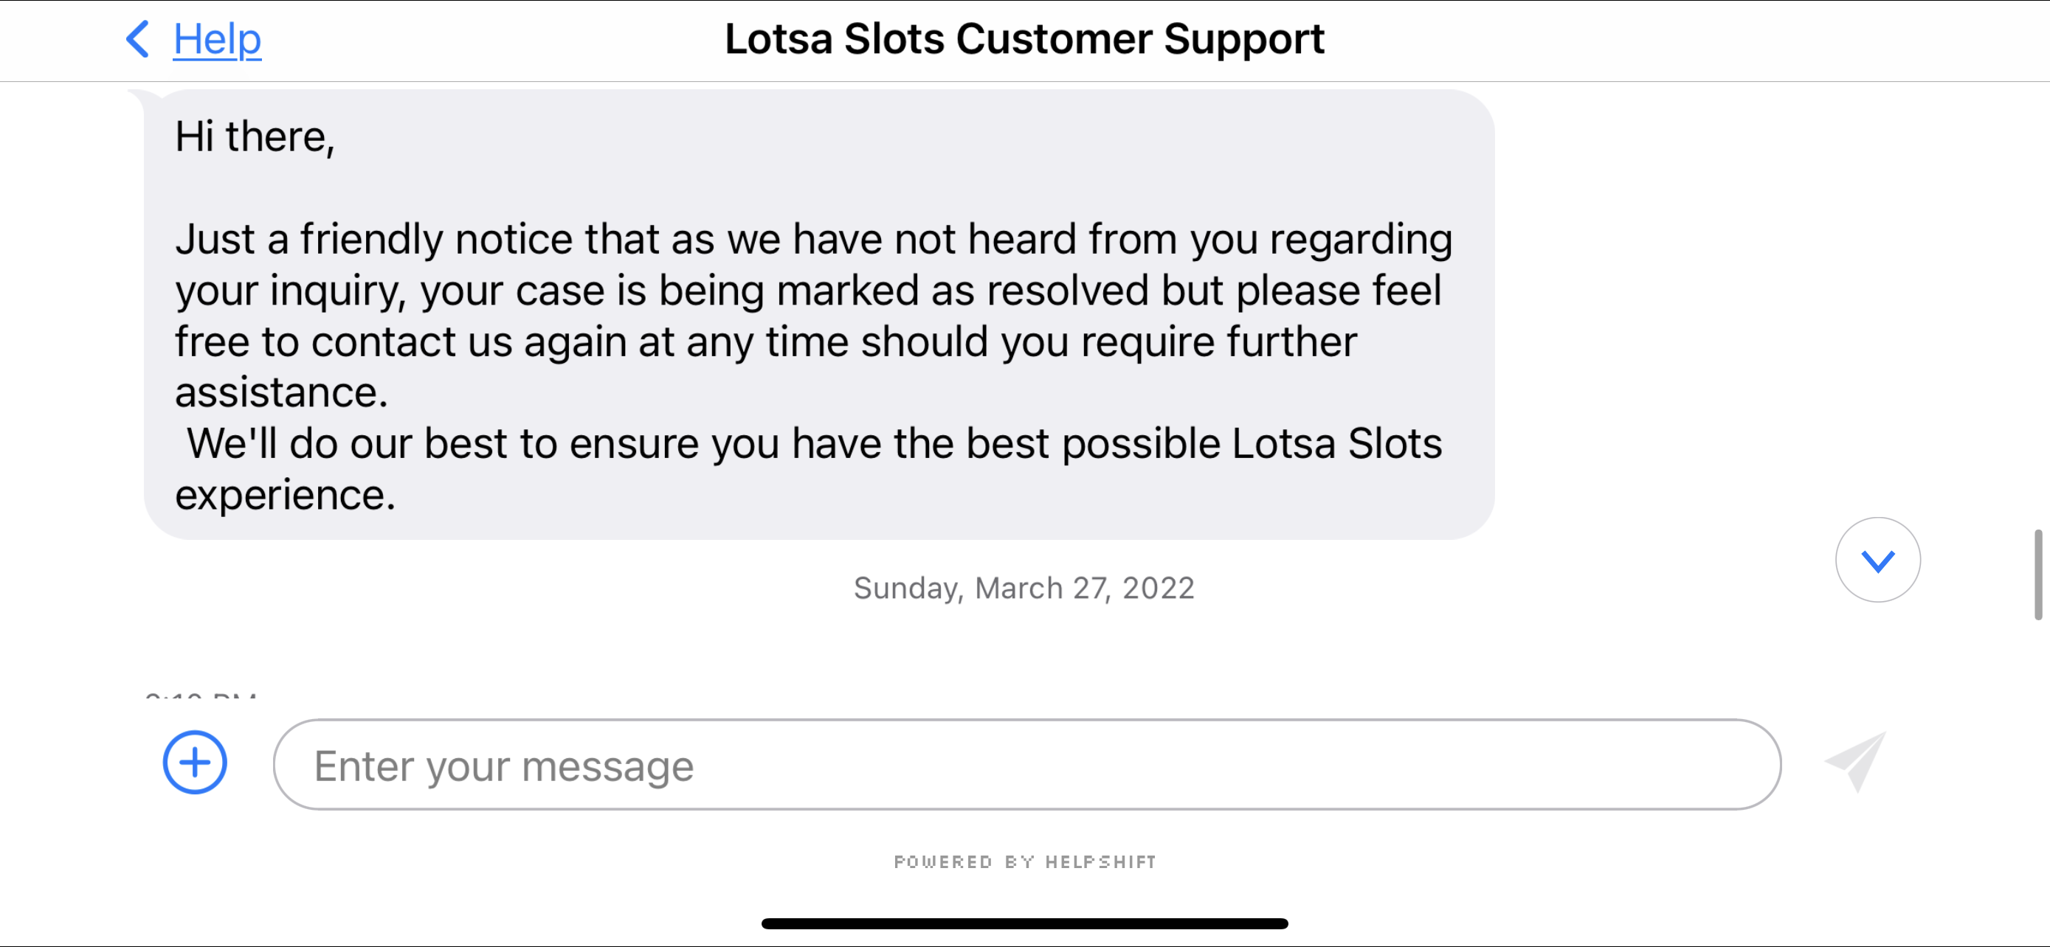Click the vertical chat scrollbar thumb
The width and height of the screenshot is (2050, 947).
2038,574
